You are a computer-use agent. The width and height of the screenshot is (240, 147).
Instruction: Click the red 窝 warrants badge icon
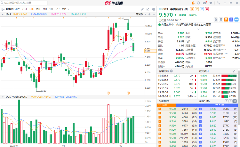pyautogui.click(x=207, y=9)
